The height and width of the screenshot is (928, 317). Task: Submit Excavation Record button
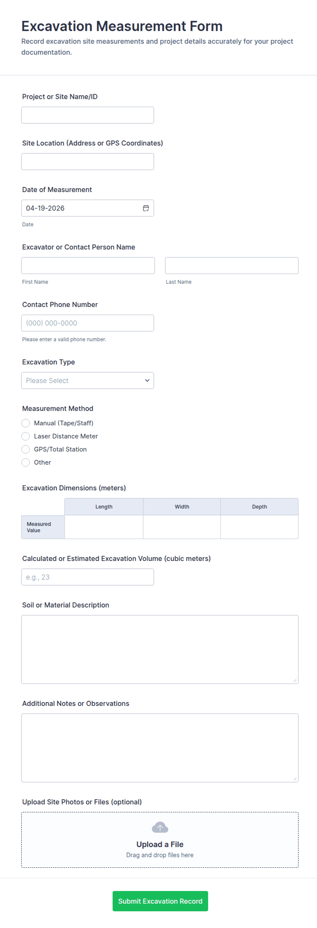(x=160, y=901)
